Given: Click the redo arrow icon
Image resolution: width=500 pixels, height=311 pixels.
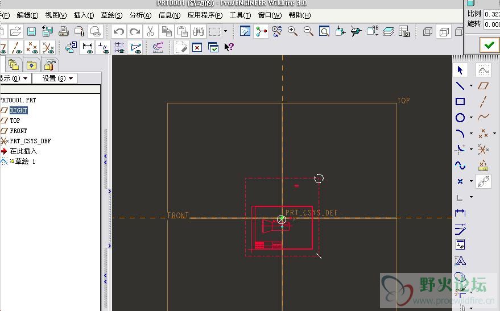Looking at the screenshot, I should coord(135,31).
